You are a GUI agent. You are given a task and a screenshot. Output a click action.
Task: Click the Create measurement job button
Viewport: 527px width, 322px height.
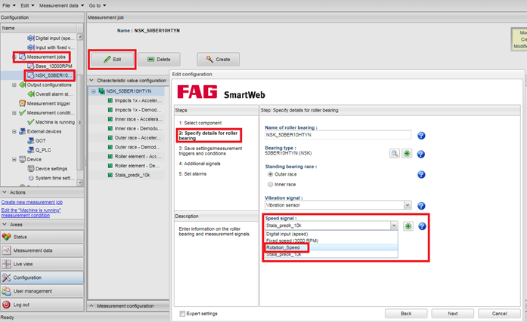pyautogui.click(x=218, y=60)
